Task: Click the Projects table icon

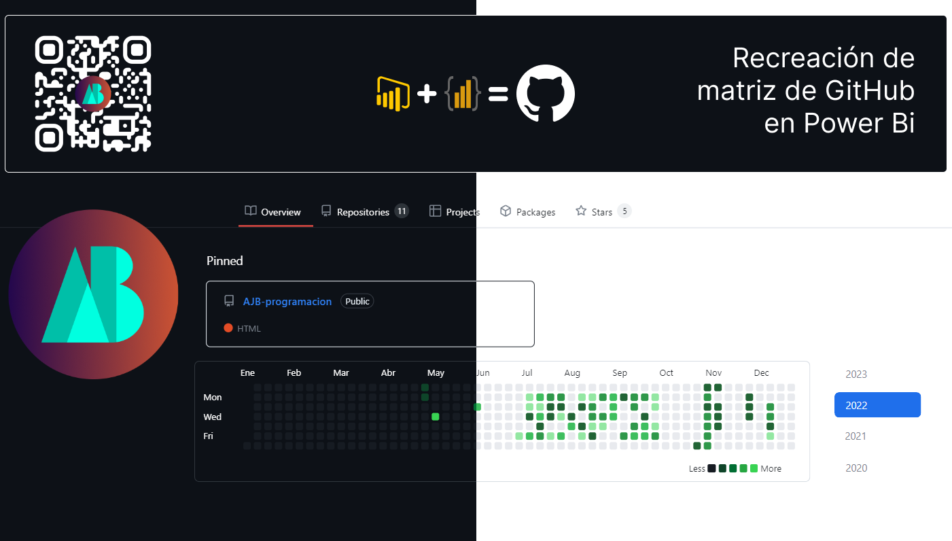Action: (x=436, y=211)
